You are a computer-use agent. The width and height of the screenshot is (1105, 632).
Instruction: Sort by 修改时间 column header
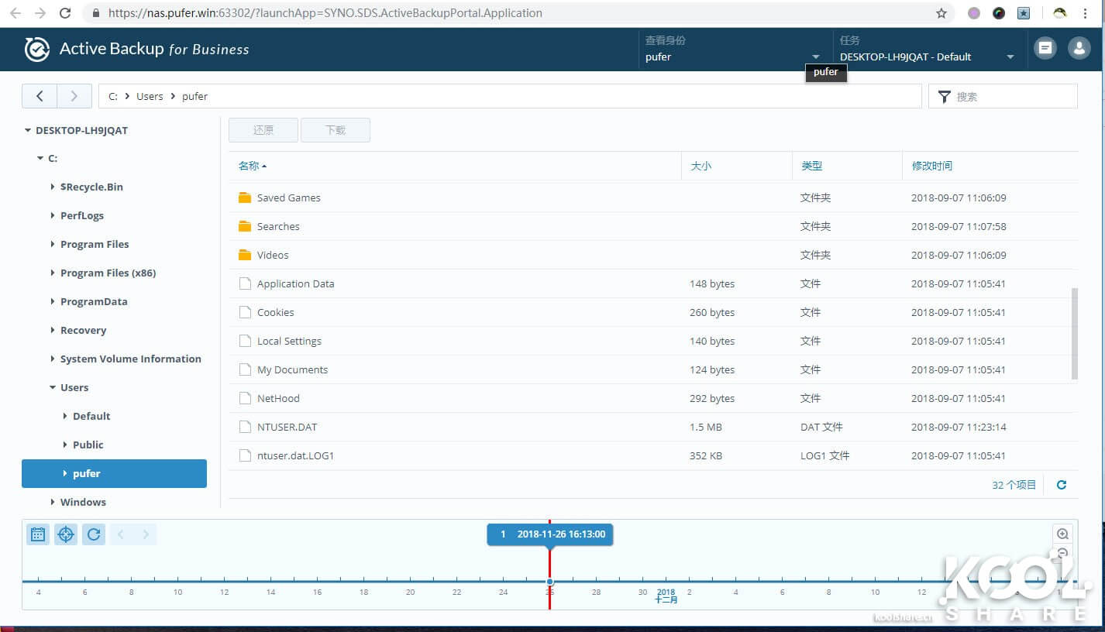[931, 166]
